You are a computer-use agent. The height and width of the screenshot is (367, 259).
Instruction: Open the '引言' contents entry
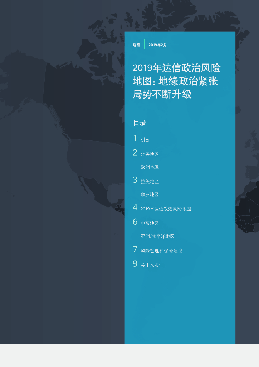pos(145,139)
